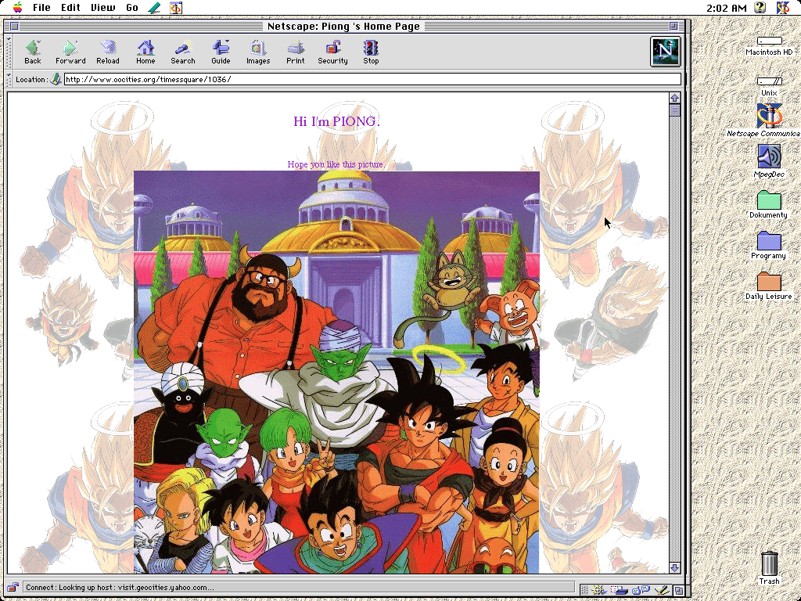Click the scroll down arrow
The width and height of the screenshot is (801, 601).
674,567
